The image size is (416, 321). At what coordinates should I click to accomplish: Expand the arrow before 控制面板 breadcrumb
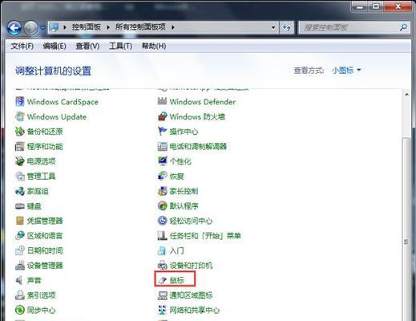[x=65, y=27]
